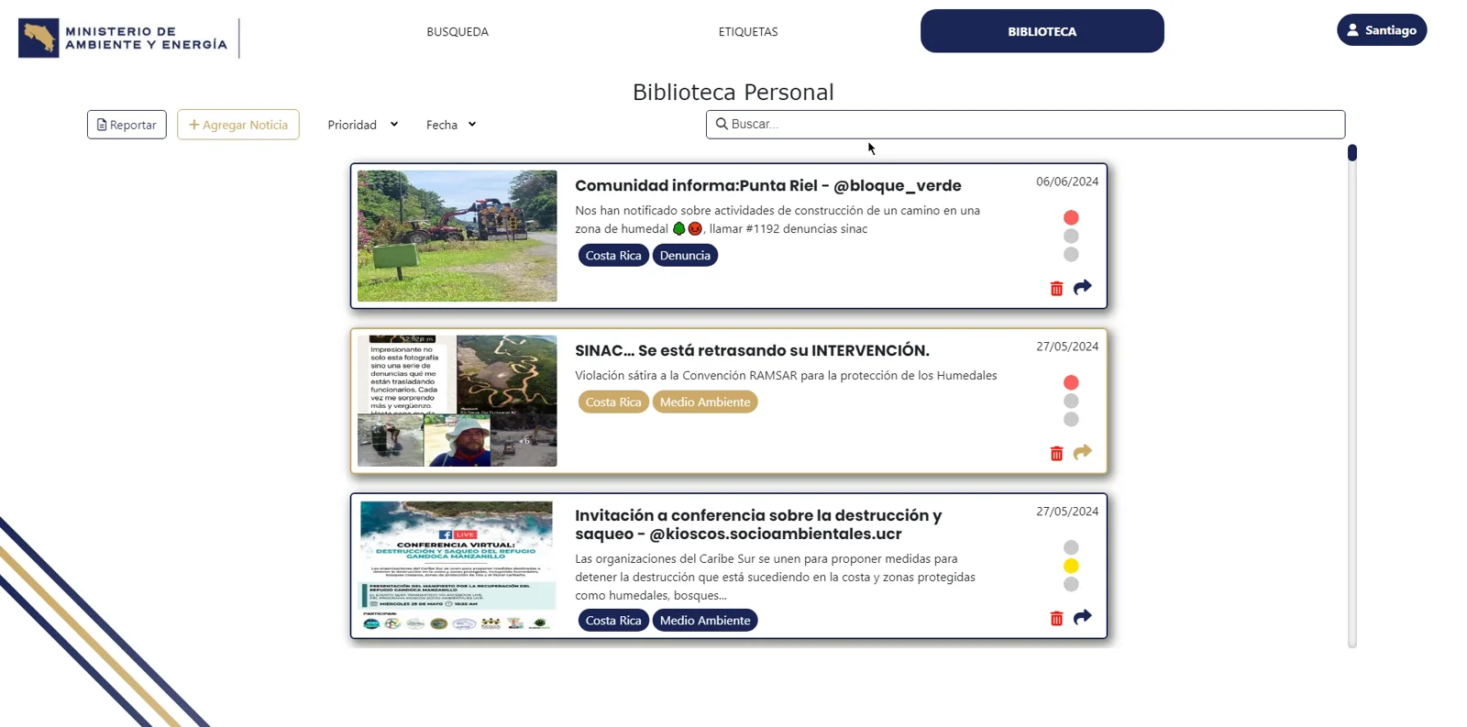This screenshot has width=1467, height=727.
Task: Share the Comunidad informa Punta Riel news card
Action: [x=1083, y=288]
